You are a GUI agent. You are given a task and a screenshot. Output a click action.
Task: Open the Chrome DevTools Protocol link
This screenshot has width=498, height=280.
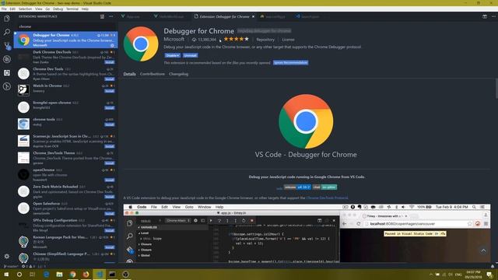327,198
